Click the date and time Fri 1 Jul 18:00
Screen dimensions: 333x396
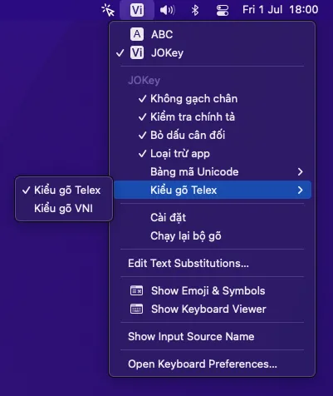[280, 10]
